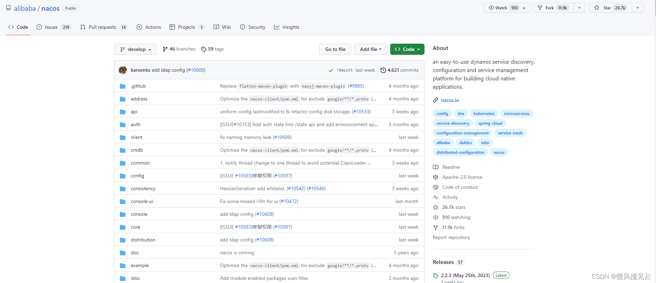656x283 pixels.
Task: Click the console-ui folder icon
Action: [123, 202]
